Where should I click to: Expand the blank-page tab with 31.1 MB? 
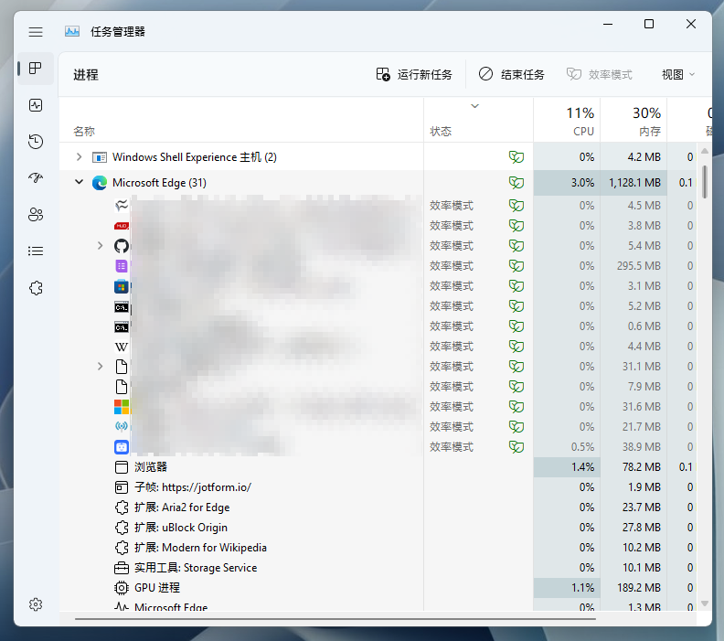(101, 367)
